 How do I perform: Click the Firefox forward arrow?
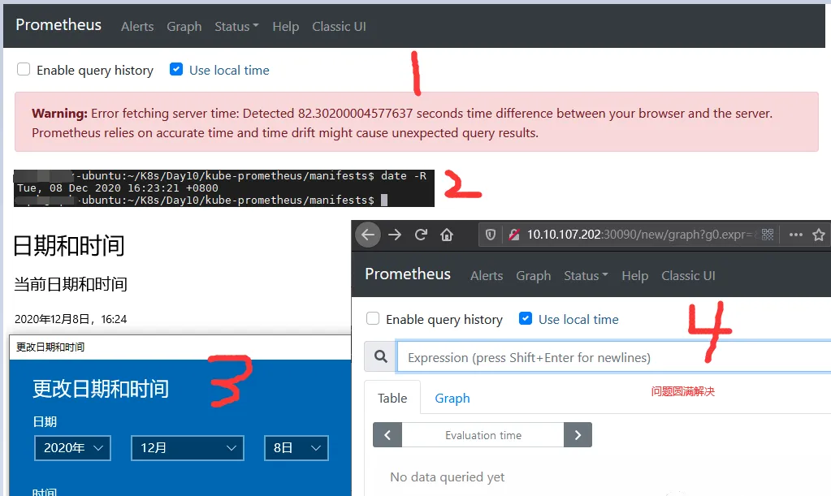coord(395,235)
